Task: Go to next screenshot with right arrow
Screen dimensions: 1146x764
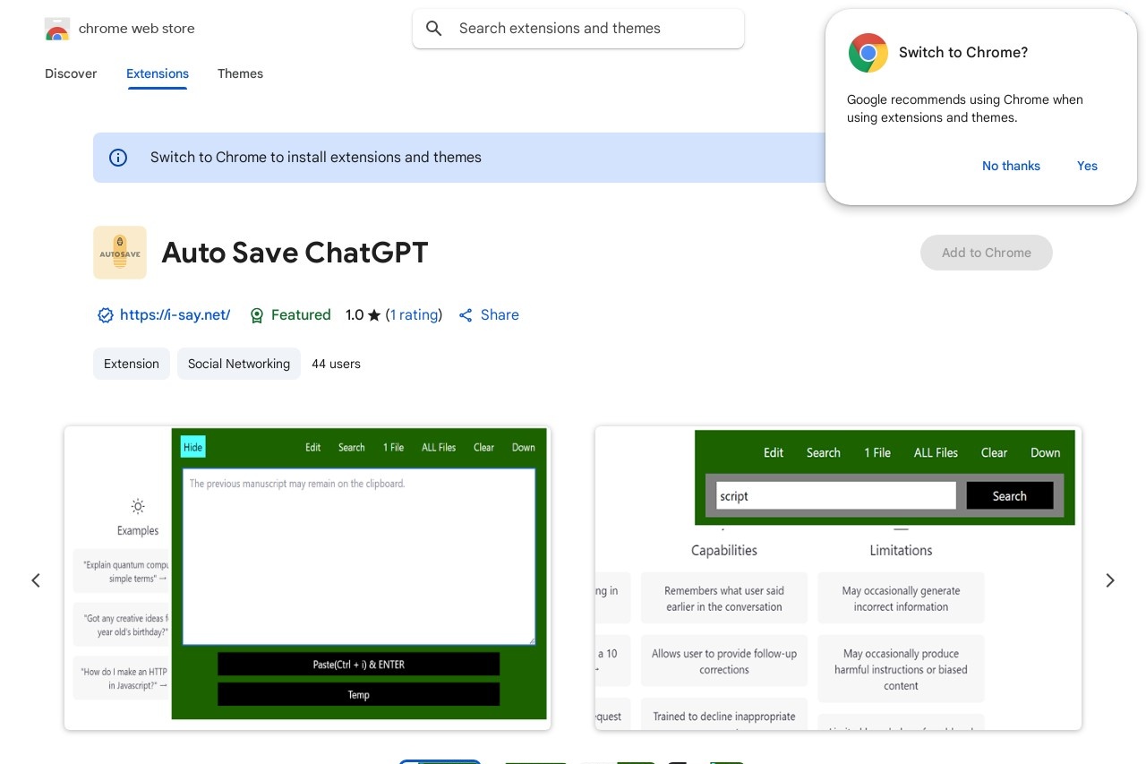Action: pos(1110,580)
